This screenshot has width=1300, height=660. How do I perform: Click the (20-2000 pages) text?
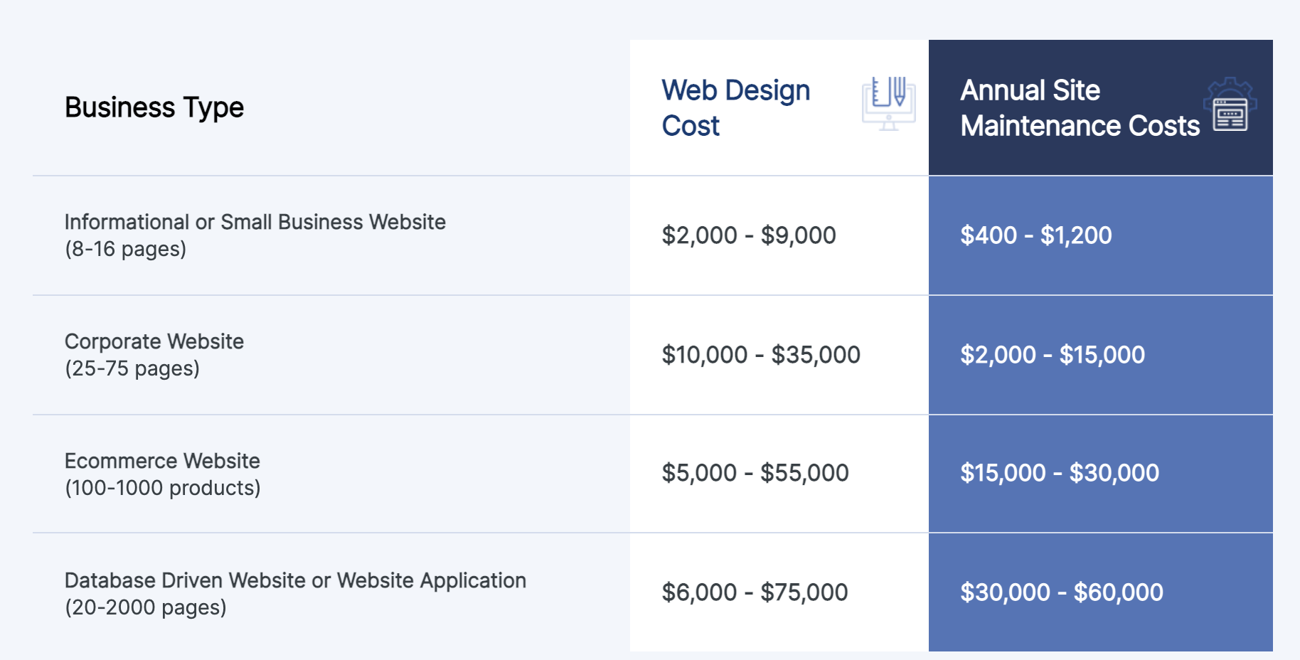(x=146, y=607)
